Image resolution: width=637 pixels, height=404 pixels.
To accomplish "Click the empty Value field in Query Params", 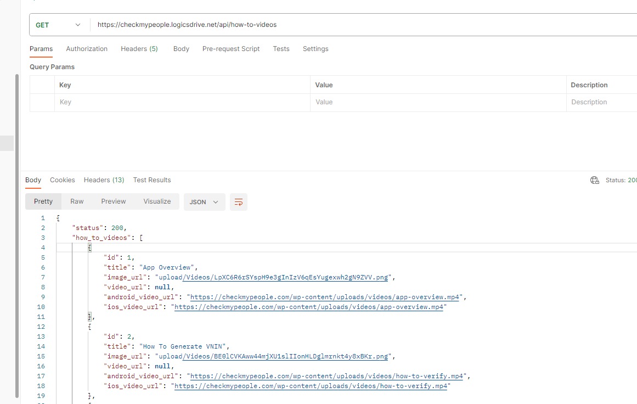I will point(438,102).
